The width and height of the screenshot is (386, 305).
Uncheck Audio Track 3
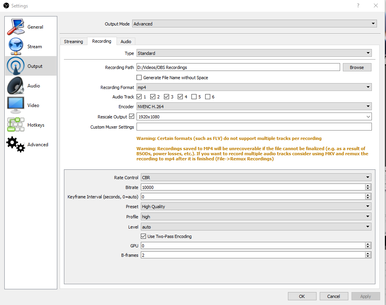point(167,97)
